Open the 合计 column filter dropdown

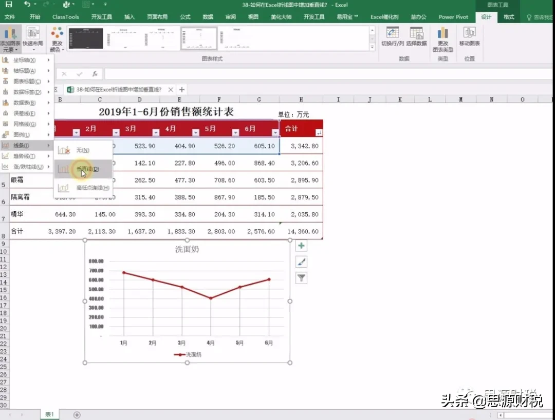319,132
